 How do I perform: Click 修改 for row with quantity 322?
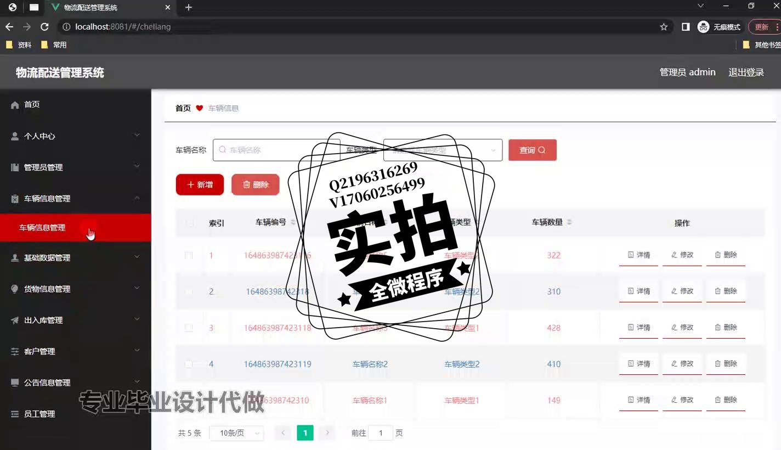pos(682,255)
